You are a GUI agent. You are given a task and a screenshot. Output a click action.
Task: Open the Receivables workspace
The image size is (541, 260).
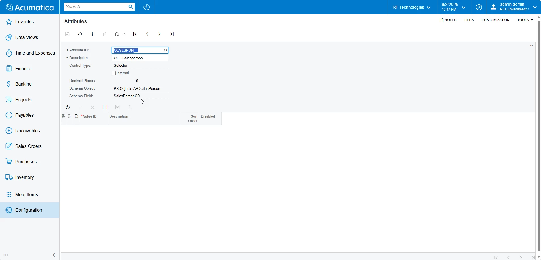point(30,131)
